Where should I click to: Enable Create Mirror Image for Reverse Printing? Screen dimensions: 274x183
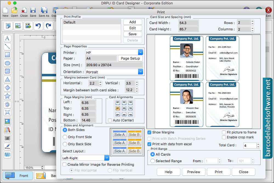coord(64,164)
